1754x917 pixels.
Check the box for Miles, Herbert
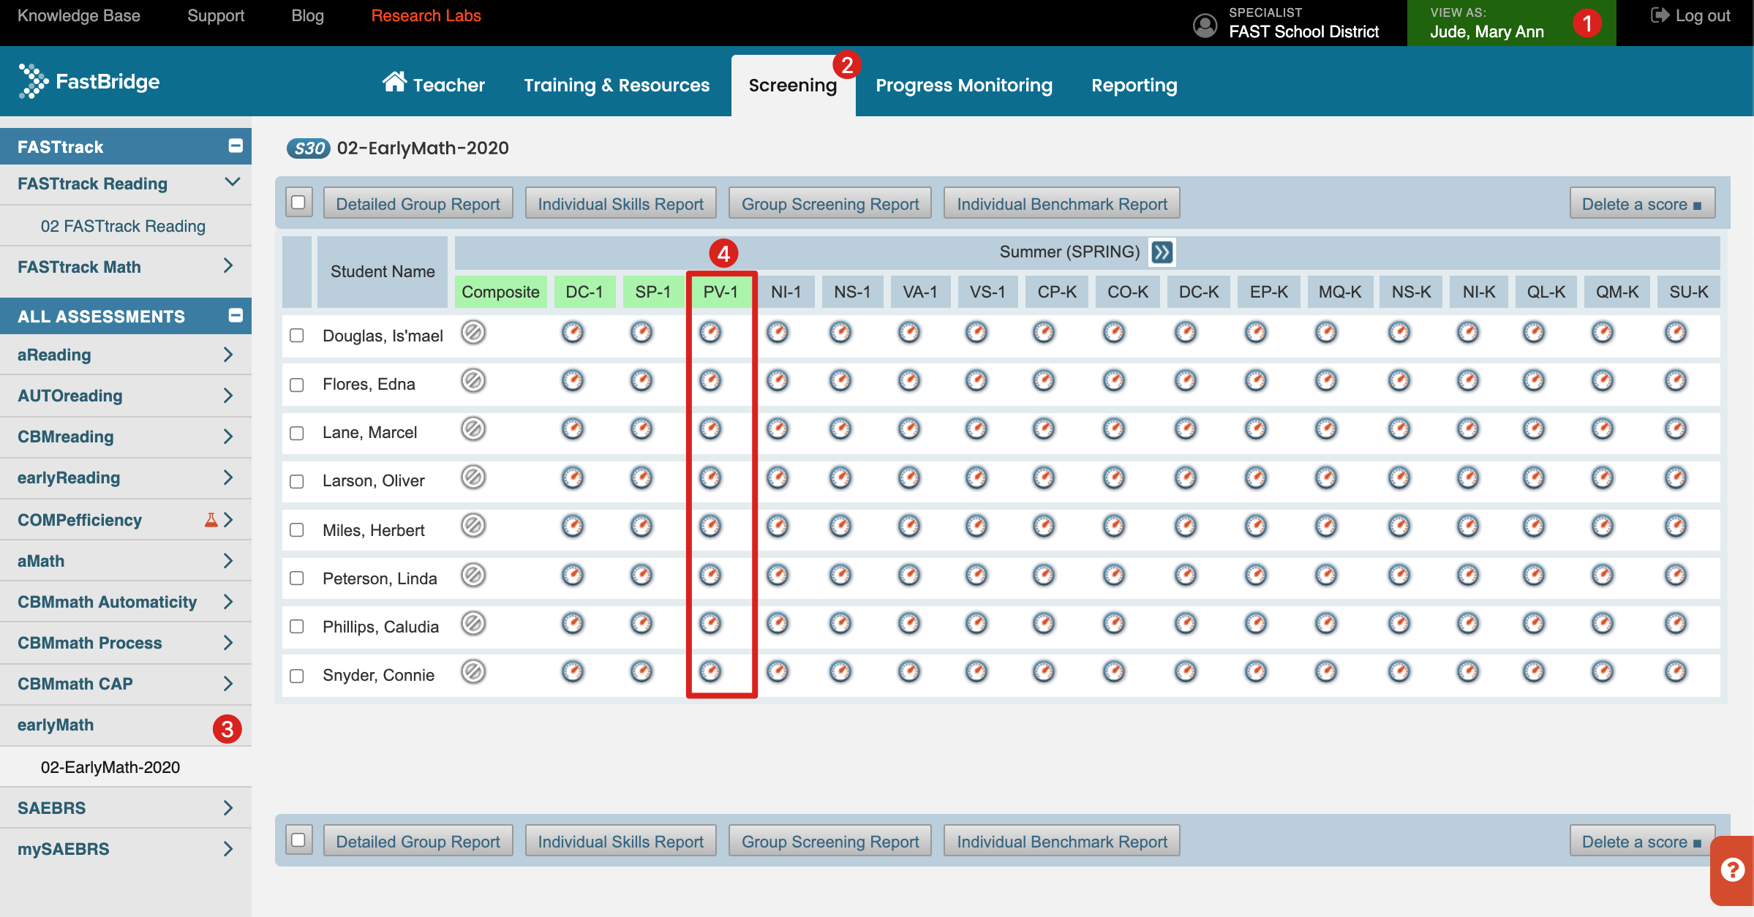pos(297,529)
